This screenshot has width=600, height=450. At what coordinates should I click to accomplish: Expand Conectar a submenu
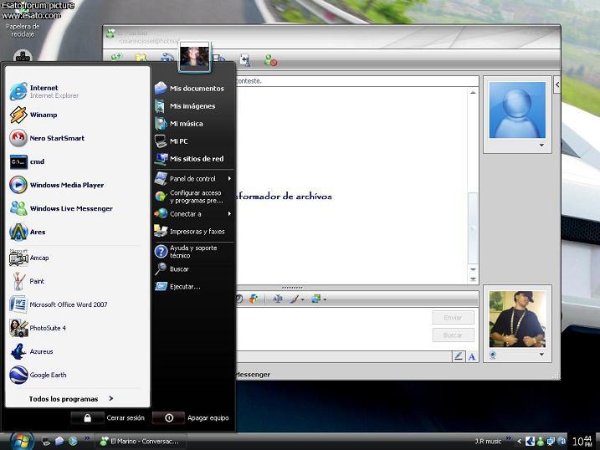[x=193, y=214]
